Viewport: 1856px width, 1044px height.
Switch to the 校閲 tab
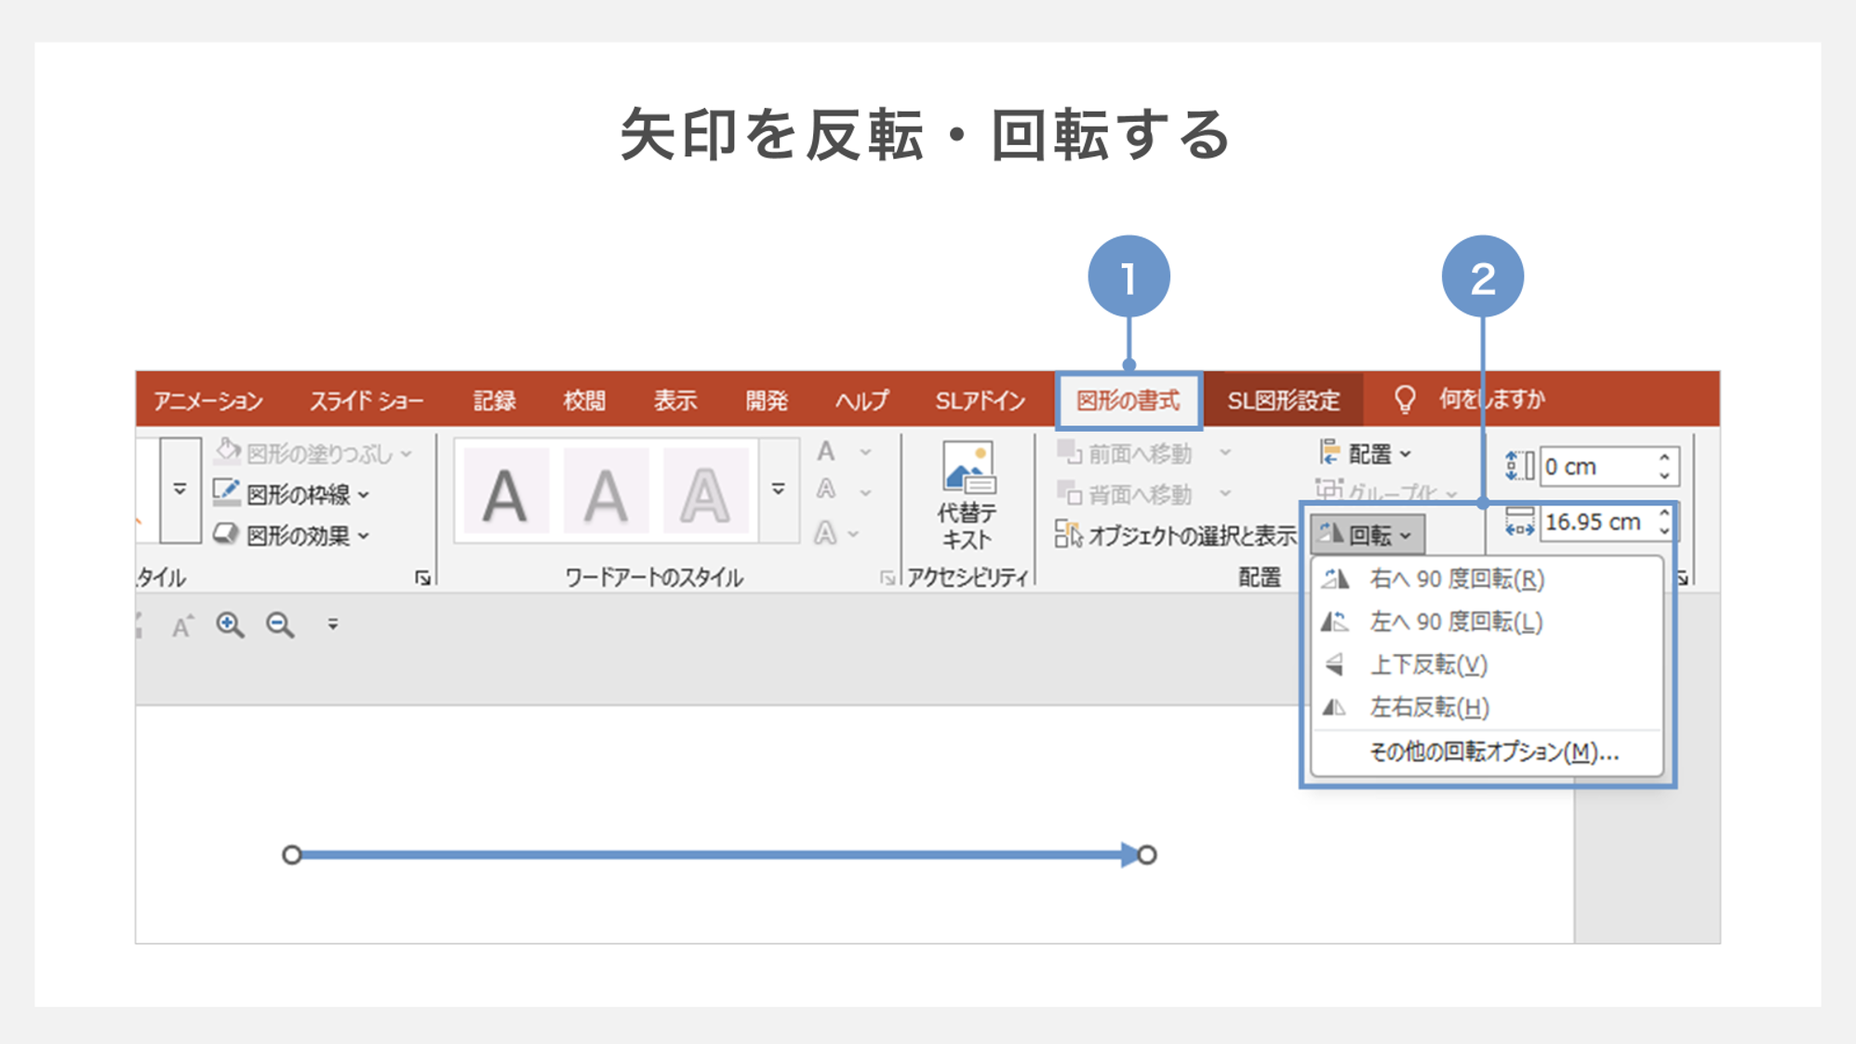(584, 401)
